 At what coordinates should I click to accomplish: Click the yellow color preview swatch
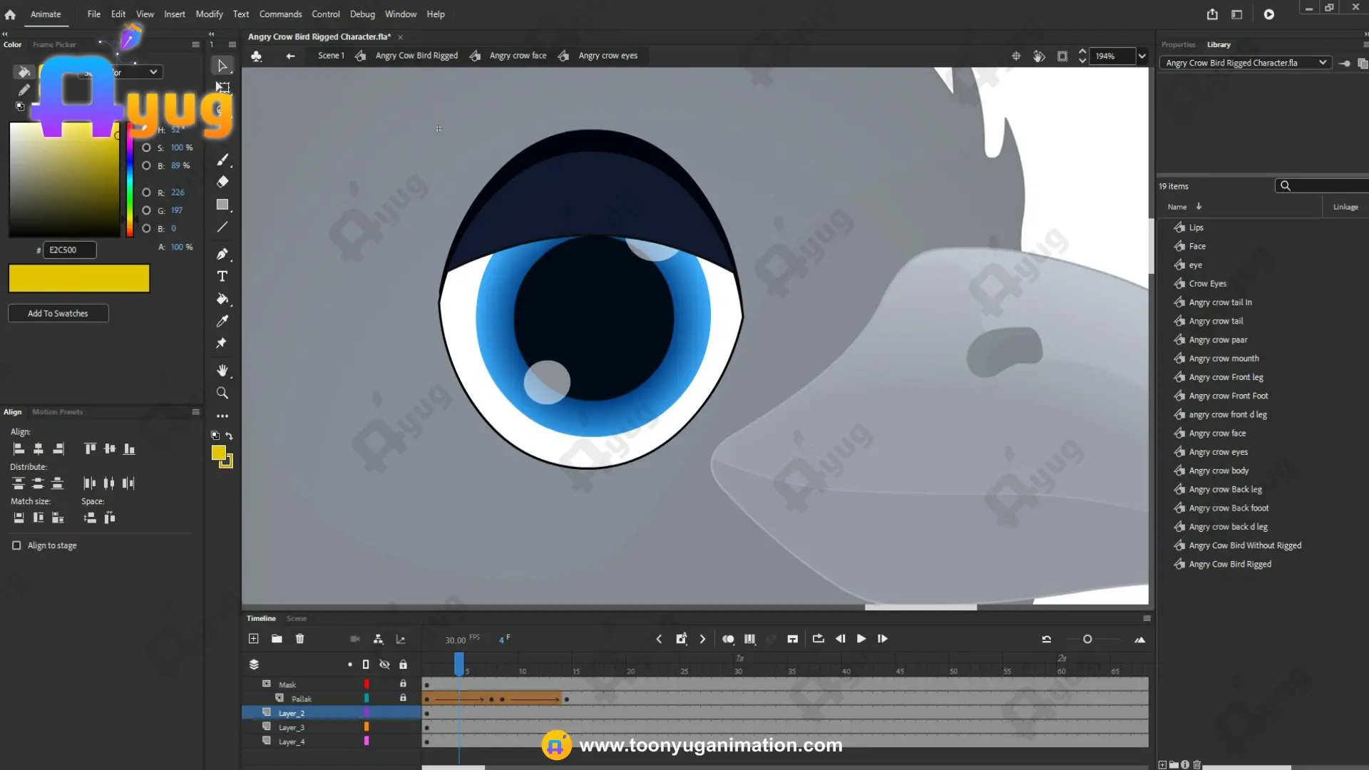coord(79,279)
